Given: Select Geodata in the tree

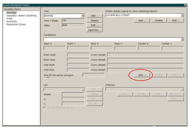Looking at the screenshot, I should pos(12,13).
